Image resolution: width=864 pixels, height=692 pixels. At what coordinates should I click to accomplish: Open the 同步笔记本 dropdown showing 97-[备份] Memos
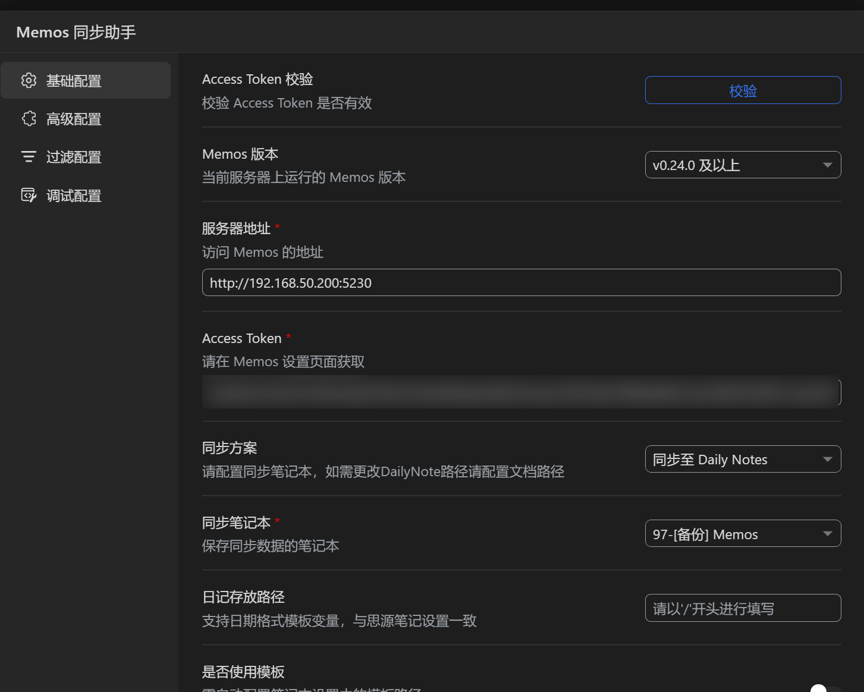coord(743,534)
